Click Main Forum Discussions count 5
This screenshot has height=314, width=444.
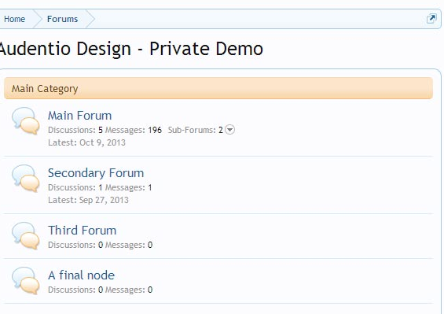[x=101, y=130]
